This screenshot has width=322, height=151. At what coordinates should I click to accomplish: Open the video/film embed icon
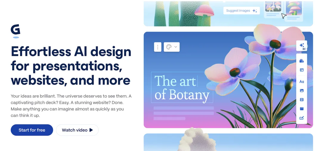pos(302,100)
